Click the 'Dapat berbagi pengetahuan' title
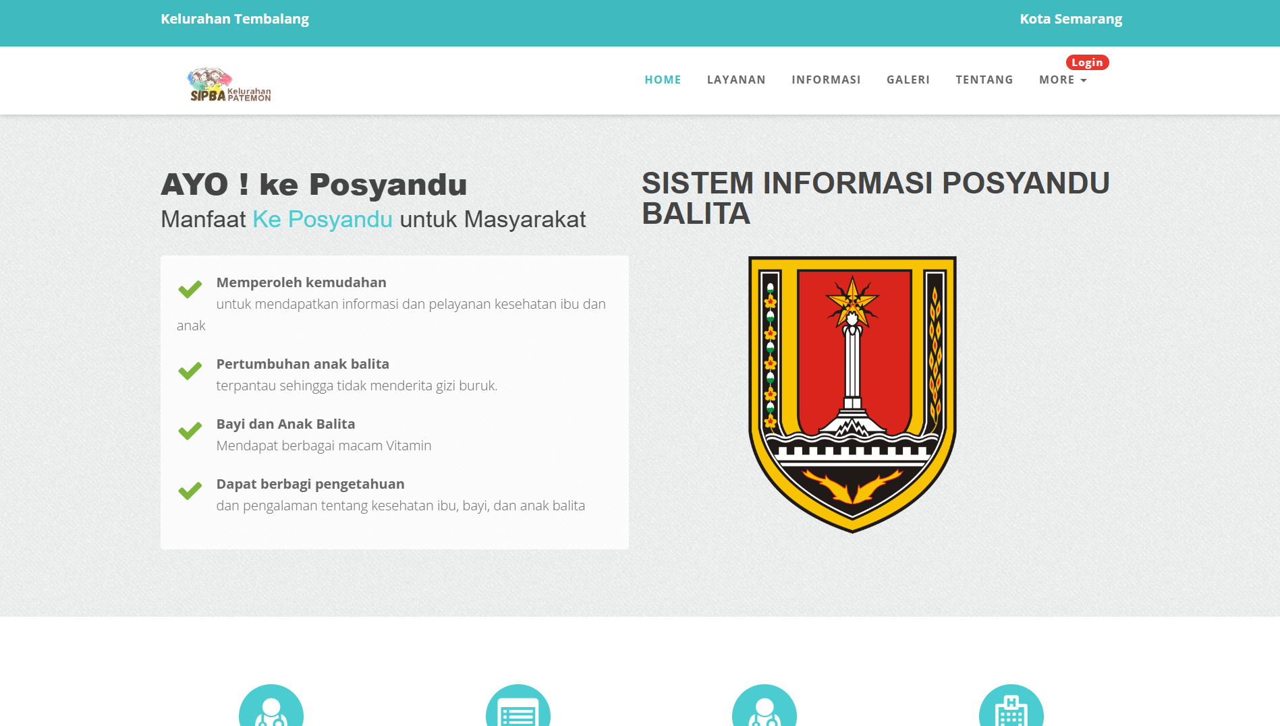This screenshot has height=726, width=1280. 310,484
